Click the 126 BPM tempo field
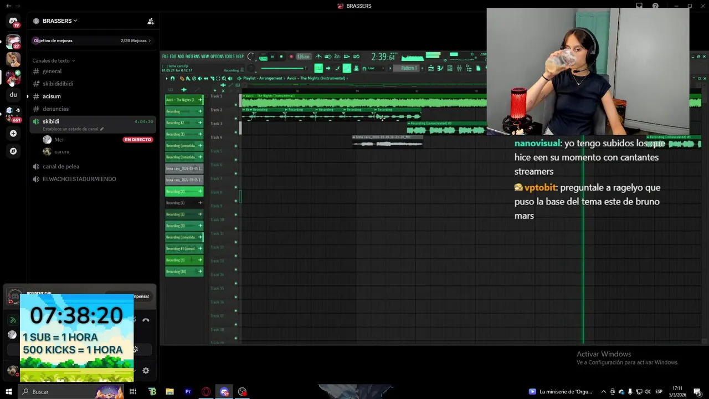709x399 pixels. pyautogui.click(x=303, y=57)
